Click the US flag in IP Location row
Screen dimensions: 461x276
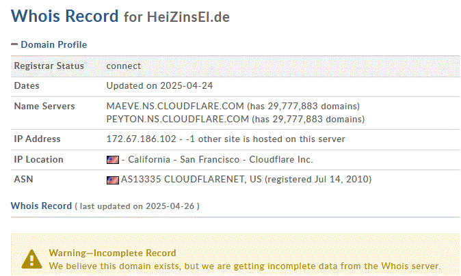click(x=113, y=160)
